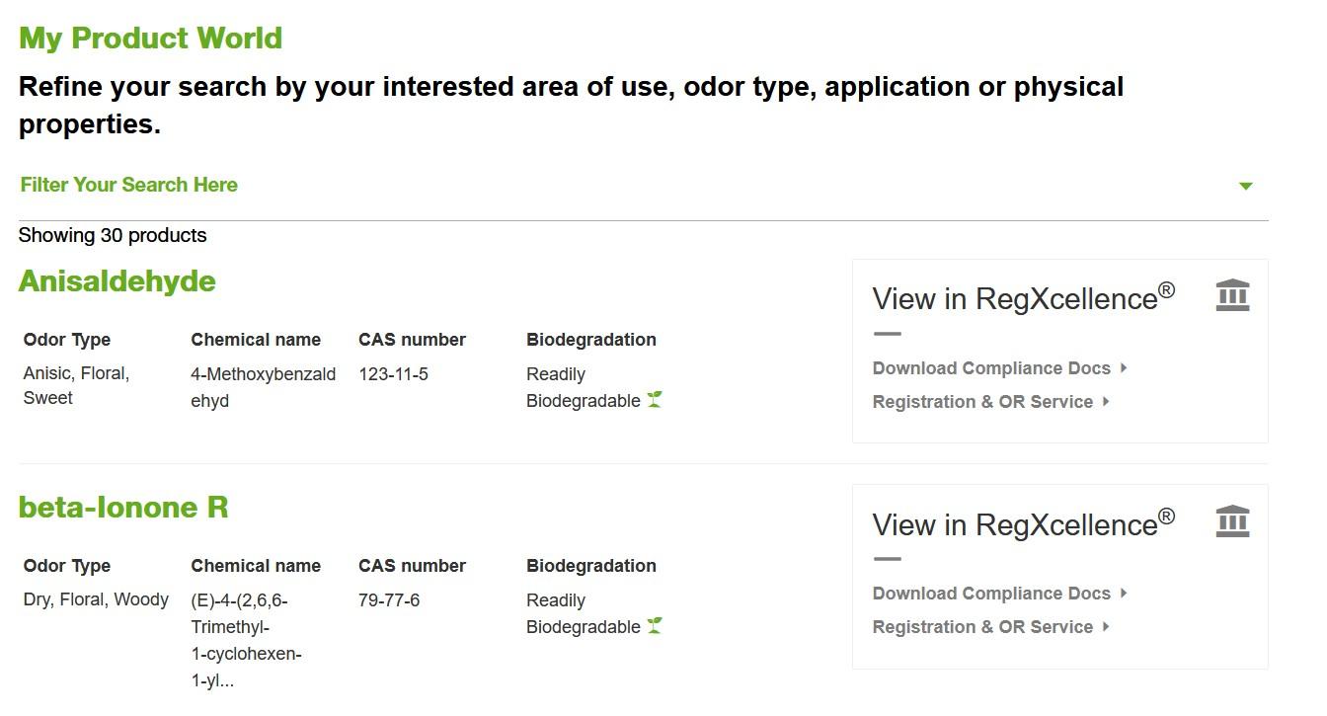Open Download Compliance Docs for beta-Ionone R
1327x716 pixels.
tap(991, 594)
